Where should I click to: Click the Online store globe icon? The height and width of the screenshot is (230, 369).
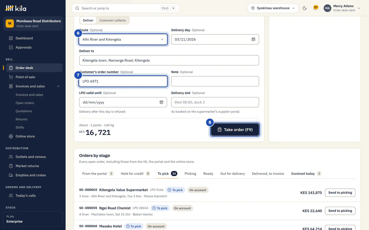point(11,136)
